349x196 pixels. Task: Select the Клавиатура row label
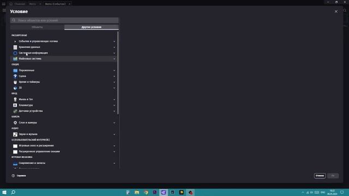pyautogui.click(x=26, y=105)
